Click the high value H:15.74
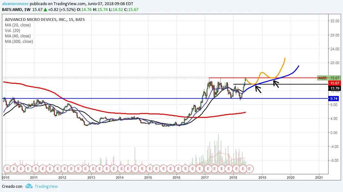 pos(100,10)
